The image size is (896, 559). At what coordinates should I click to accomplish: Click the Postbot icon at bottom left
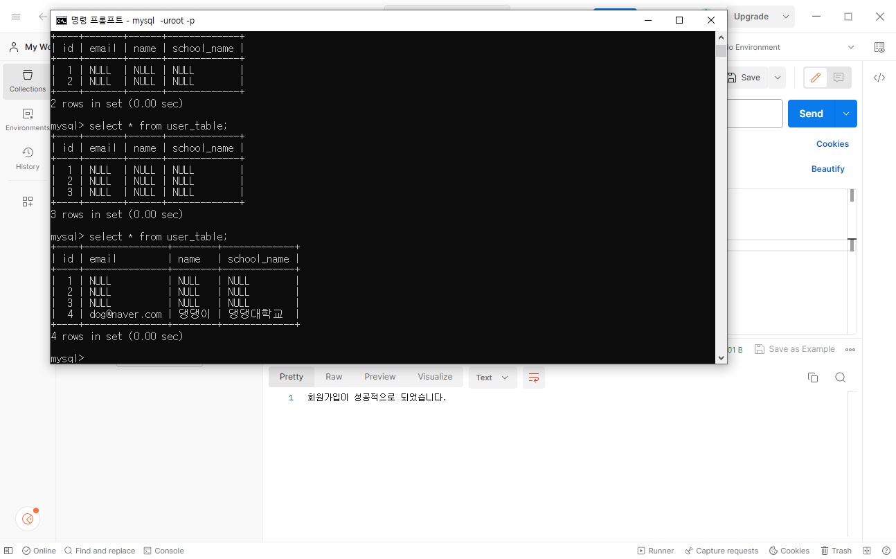[x=28, y=519]
